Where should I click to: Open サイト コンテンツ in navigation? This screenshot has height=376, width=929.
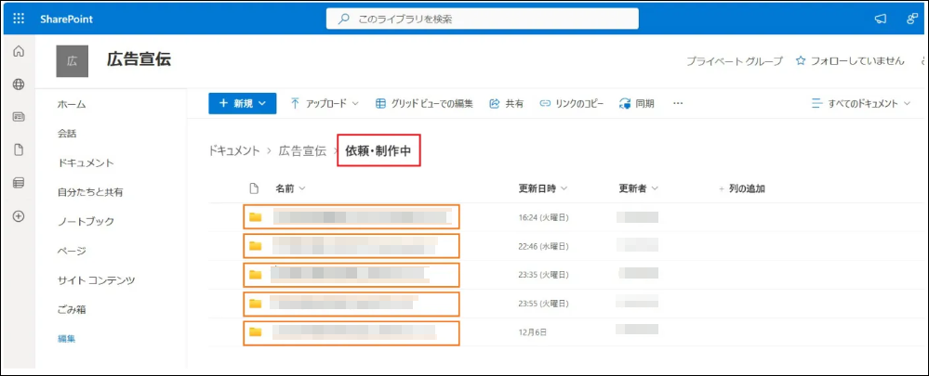pyautogui.click(x=97, y=280)
